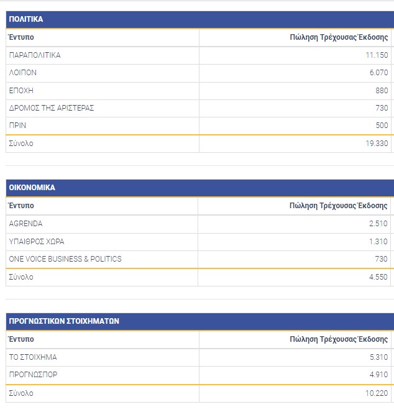Click the ΕΠΟΧΗ publication name
This screenshot has height=412, width=394.
21,91
